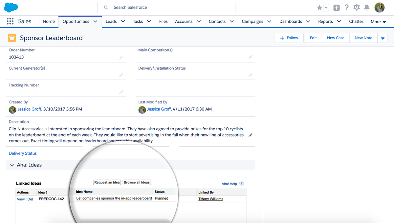Screen dimensions: 394x223
Task: Select the Reports tab
Action: click(325, 21)
